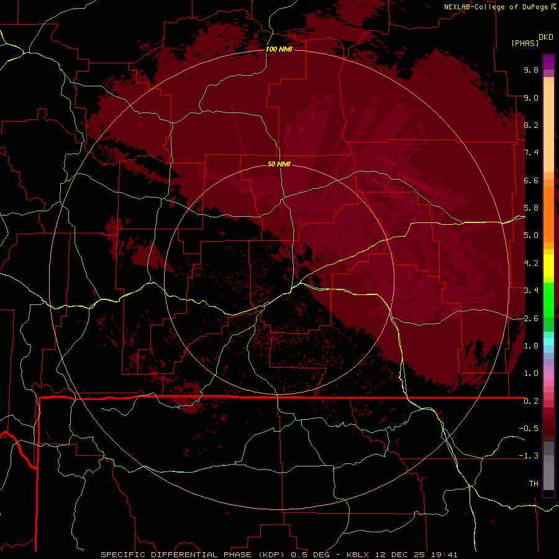The image size is (559, 559).
Task: Click the -0.5 value on the color scale
Action: [529, 429]
